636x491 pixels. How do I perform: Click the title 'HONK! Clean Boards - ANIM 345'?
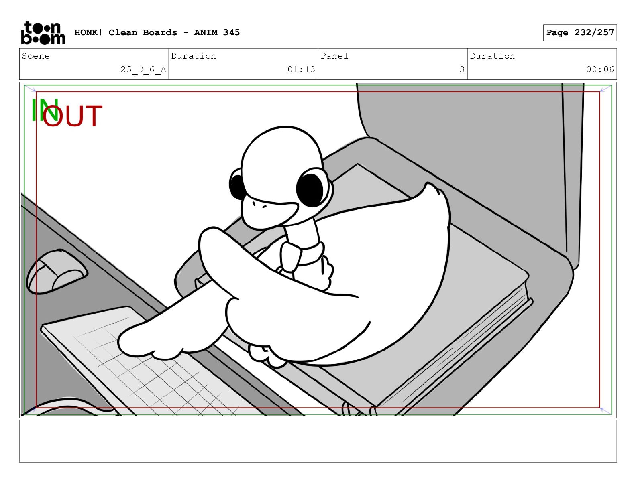point(157,32)
